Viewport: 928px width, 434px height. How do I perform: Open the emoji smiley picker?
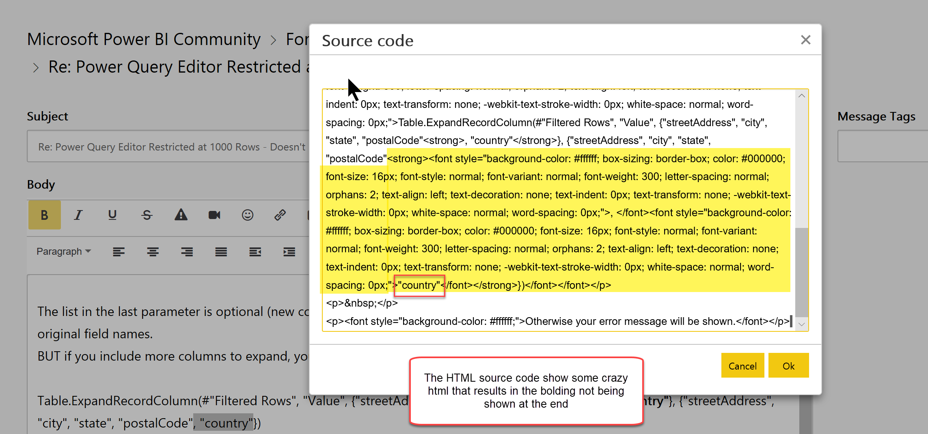point(248,215)
